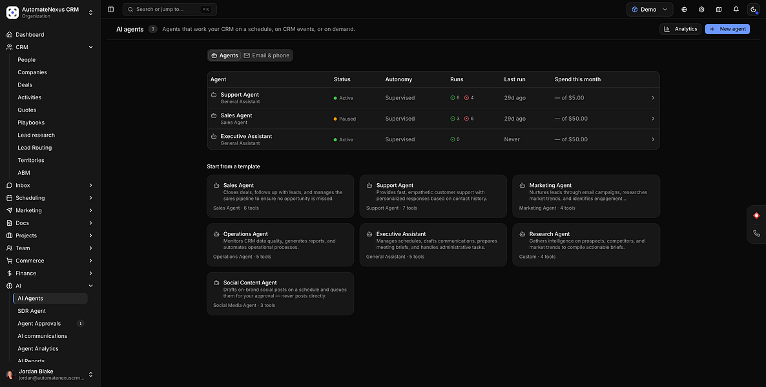766x387 pixels.
Task: Choose the Operations Agent template
Action: pos(280,245)
